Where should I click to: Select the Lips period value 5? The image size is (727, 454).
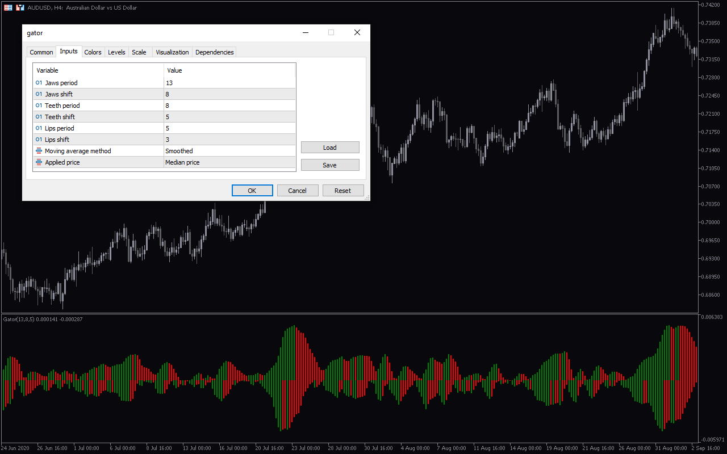click(229, 128)
